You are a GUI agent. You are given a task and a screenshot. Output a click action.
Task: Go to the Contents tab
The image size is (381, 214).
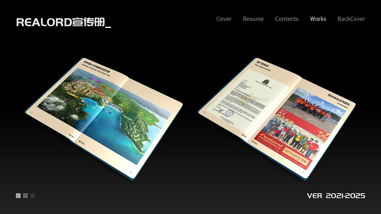coord(287,19)
